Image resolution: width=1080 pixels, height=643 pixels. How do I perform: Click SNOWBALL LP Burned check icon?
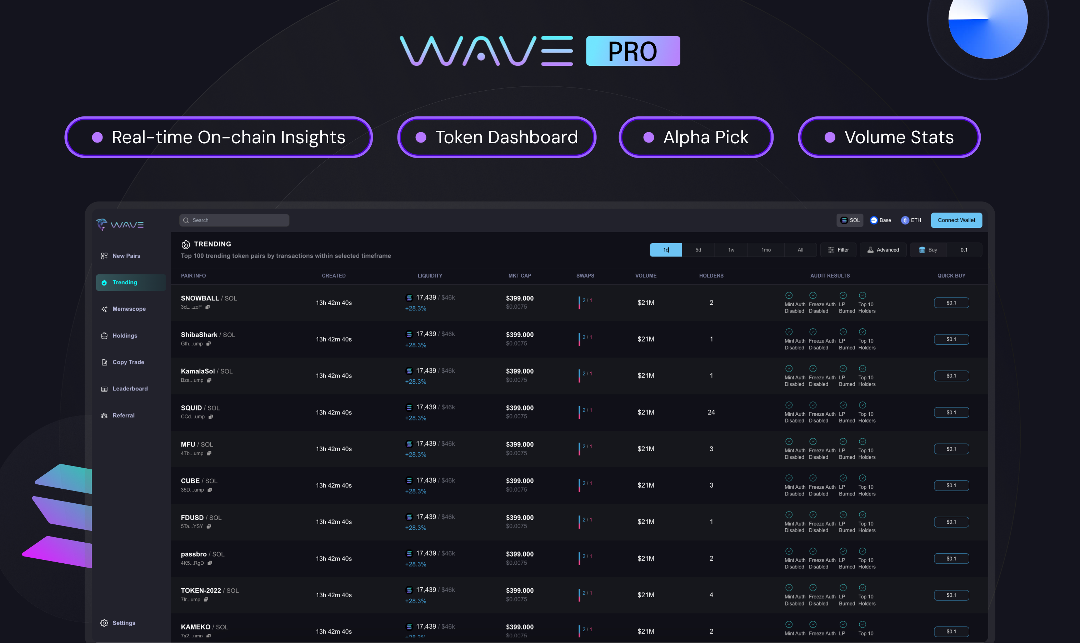tap(843, 295)
